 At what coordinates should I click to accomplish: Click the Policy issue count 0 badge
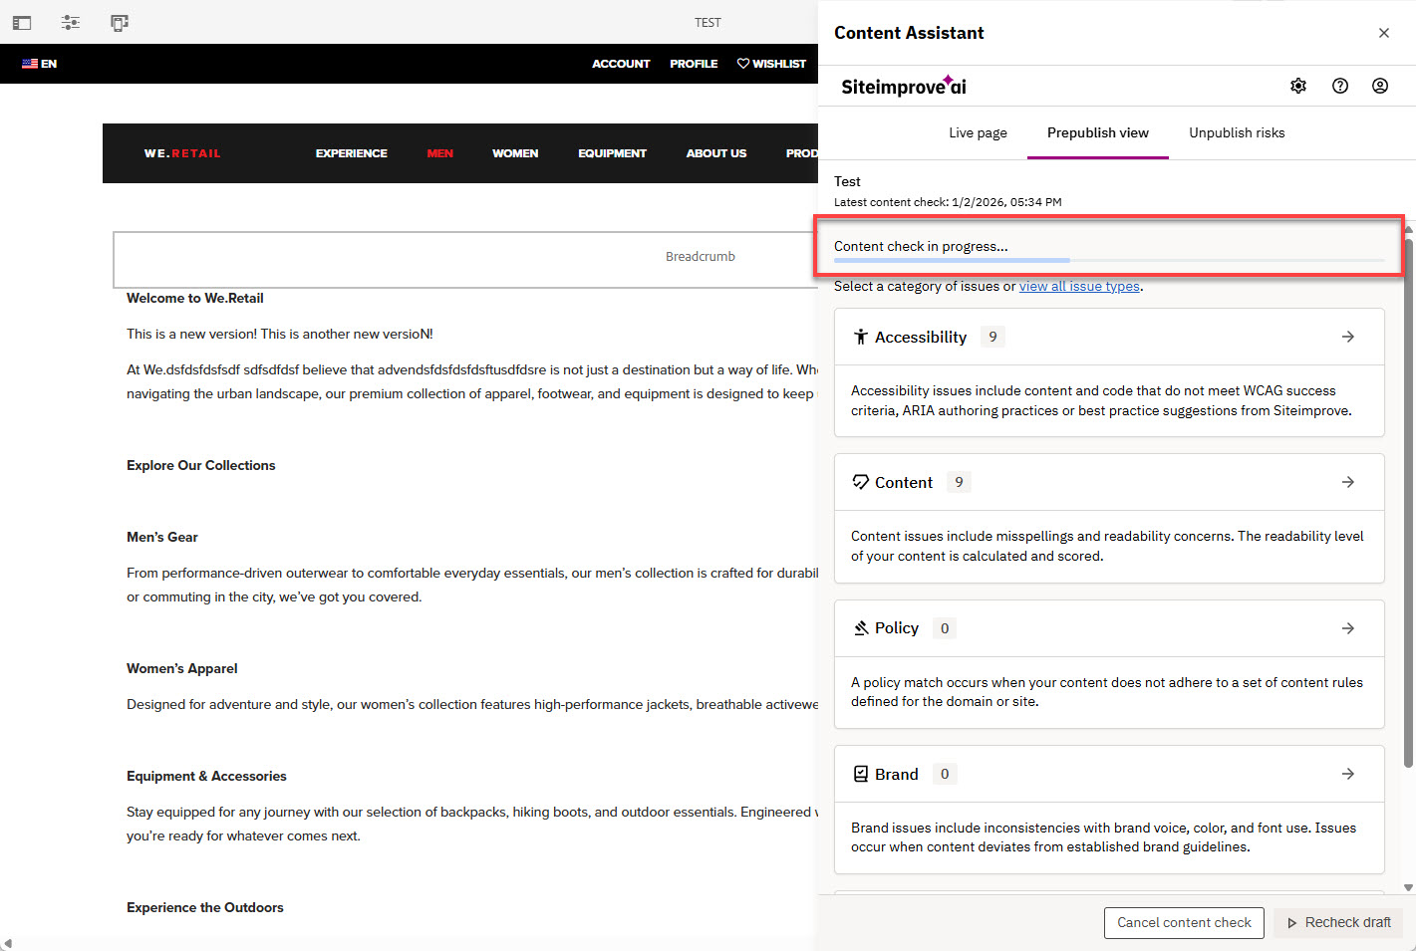pyautogui.click(x=945, y=628)
